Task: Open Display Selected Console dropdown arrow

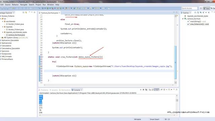Action: tap(167, 90)
